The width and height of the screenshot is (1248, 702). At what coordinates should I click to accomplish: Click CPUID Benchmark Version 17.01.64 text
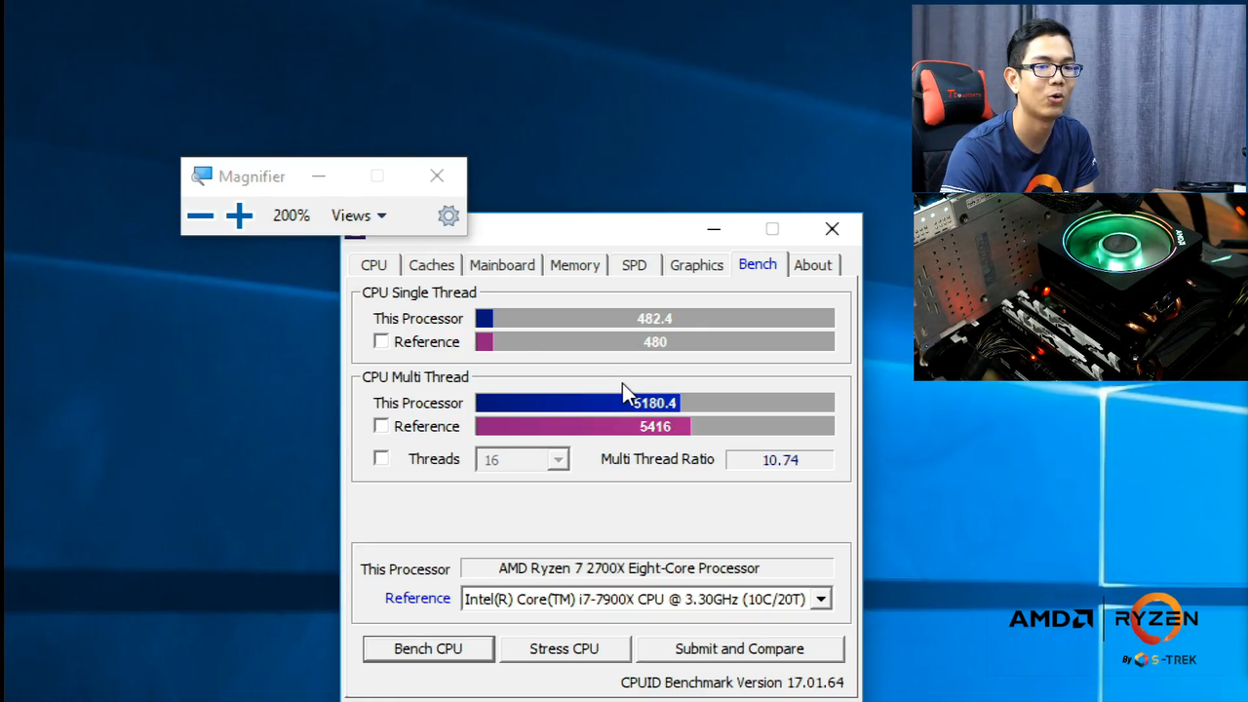coord(732,682)
